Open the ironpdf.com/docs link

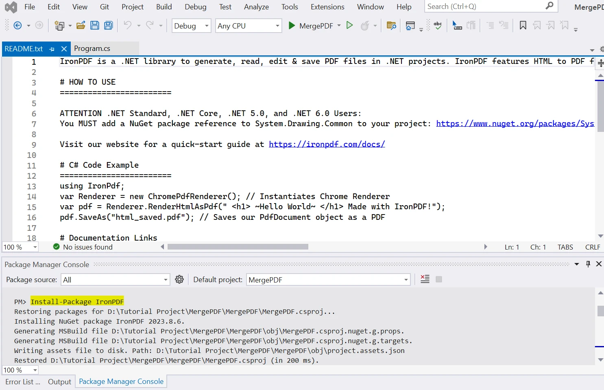point(327,144)
